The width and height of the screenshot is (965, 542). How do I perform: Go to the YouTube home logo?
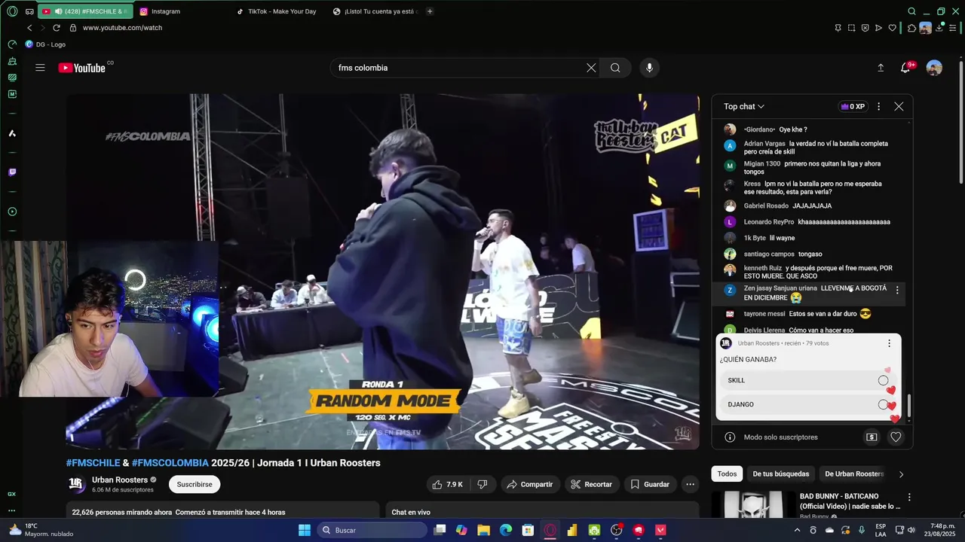tap(82, 68)
